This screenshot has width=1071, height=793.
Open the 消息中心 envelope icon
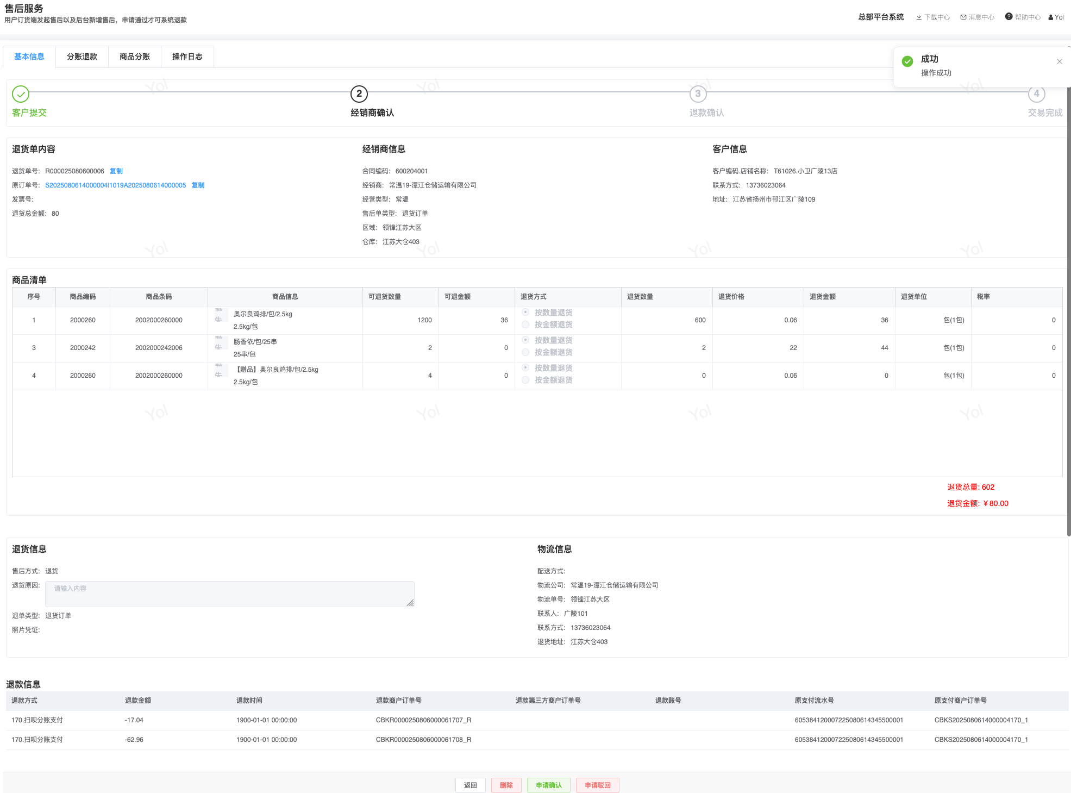(963, 17)
